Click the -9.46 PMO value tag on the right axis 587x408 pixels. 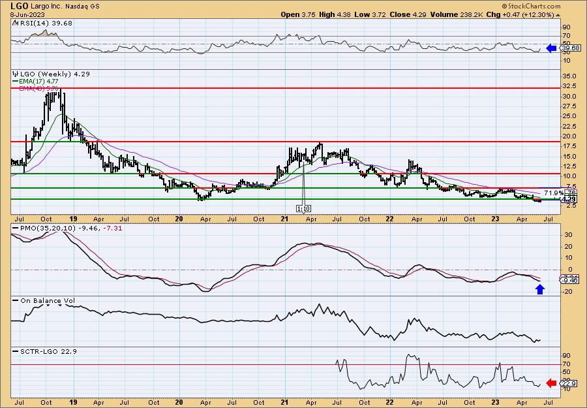pos(570,280)
